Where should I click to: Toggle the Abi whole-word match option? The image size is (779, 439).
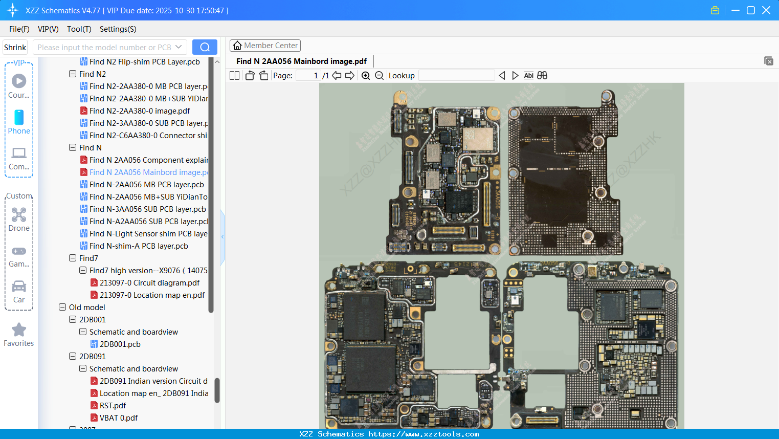coord(528,76)
